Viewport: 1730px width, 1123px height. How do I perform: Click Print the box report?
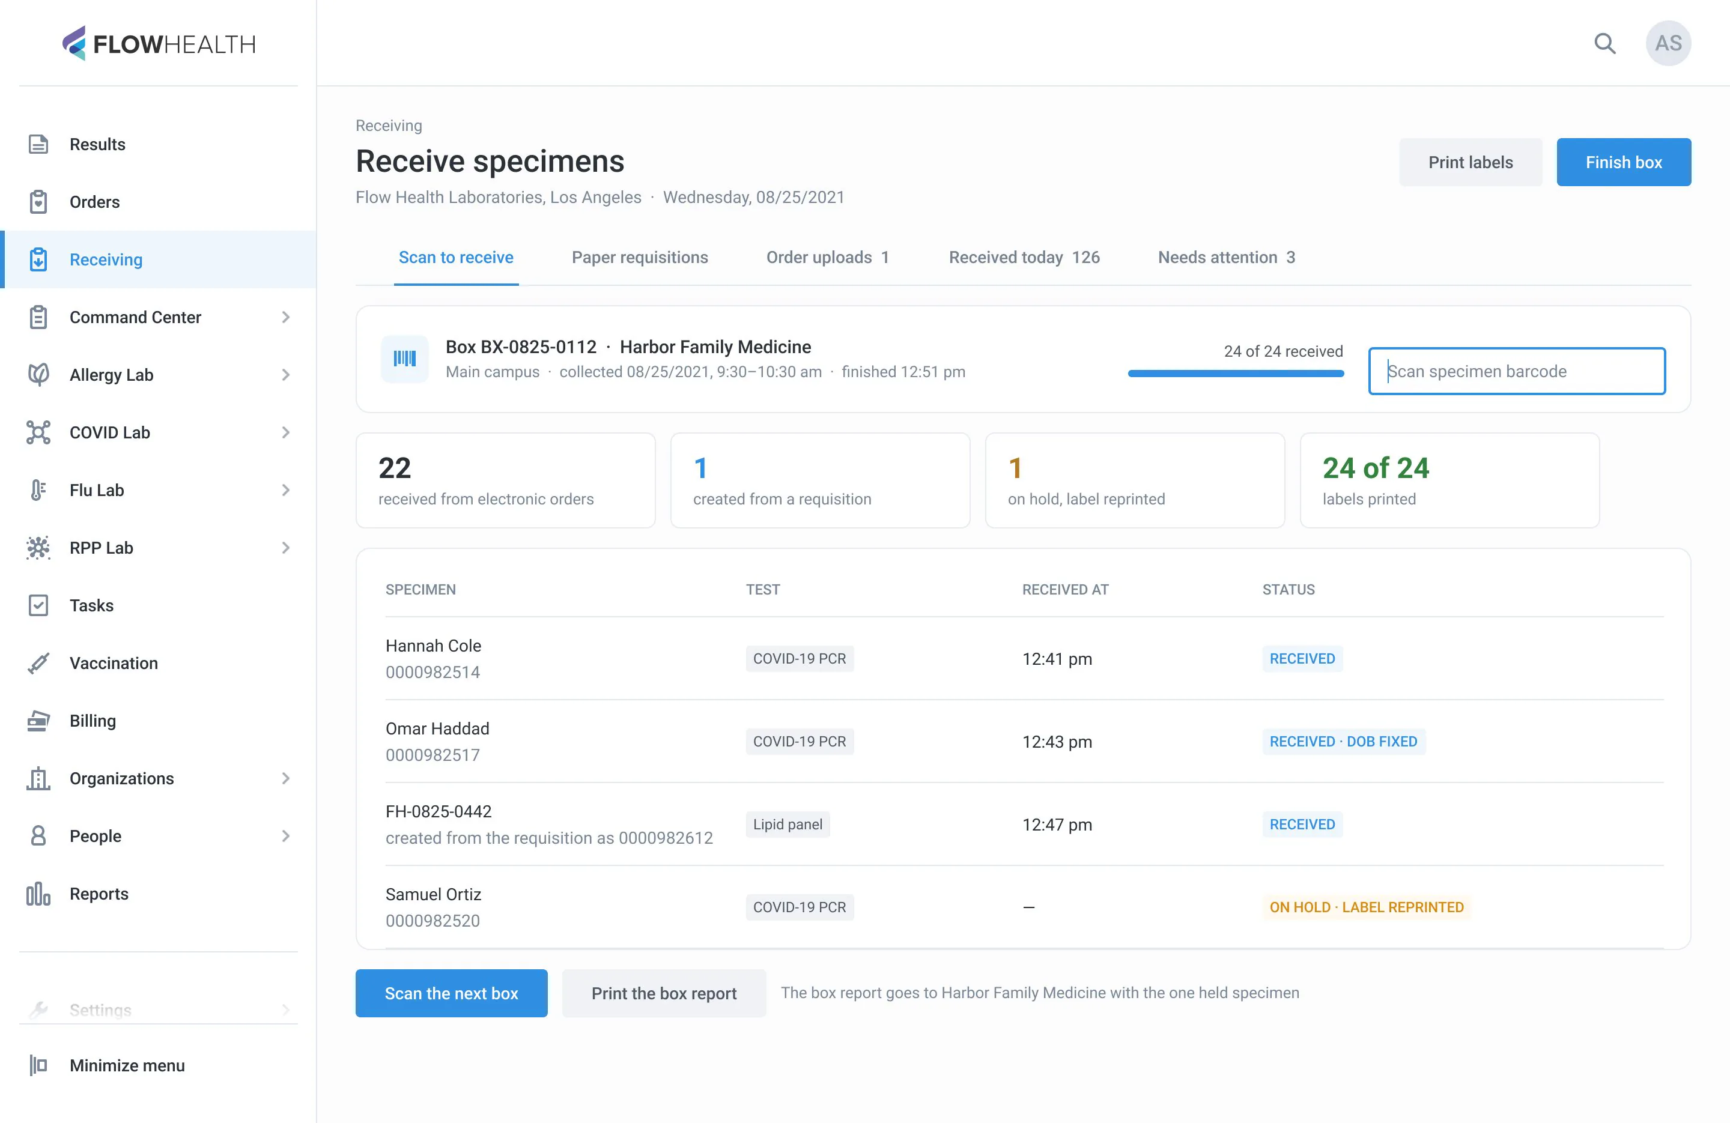coord(664,993)
